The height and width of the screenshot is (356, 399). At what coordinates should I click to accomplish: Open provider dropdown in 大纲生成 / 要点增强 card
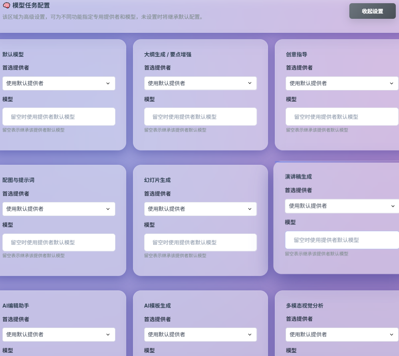click(200, 83)
